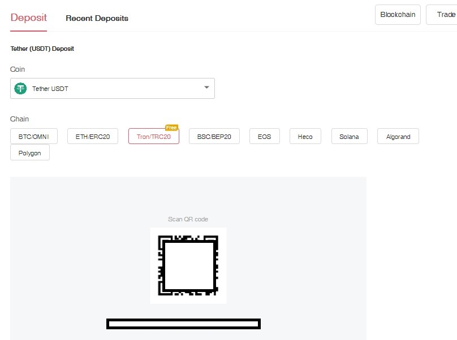Viewport: 457px width, 340px height.
Task: Select the BTC/OMNI chain
Action: (34, 136)
